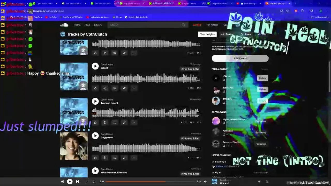The width and height of the screenshot is (331, 186).
Task: Follow the artist oTecon
Action: (x=262, y=78)
